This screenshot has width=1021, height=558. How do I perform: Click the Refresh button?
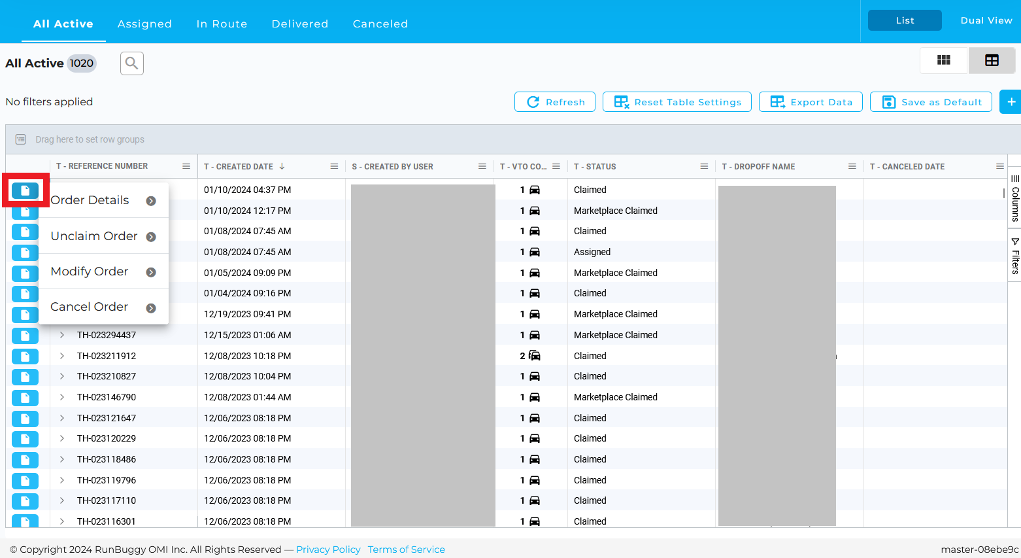(555, 102)
